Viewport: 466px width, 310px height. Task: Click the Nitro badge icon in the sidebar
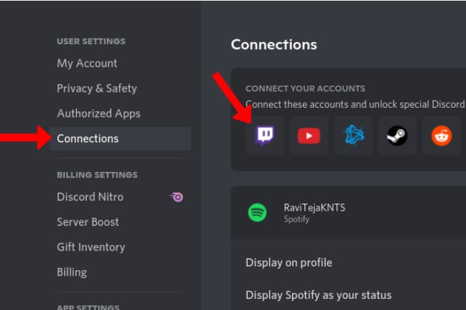[177, 197]
